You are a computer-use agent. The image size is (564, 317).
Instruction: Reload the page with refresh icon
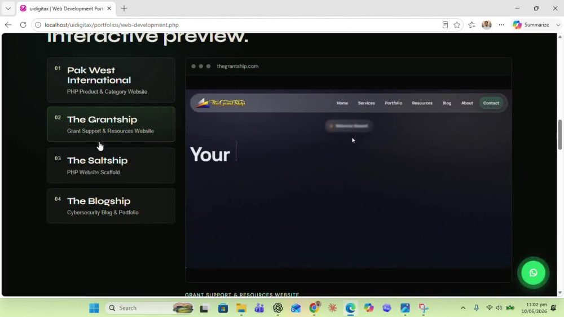(23, 25)
